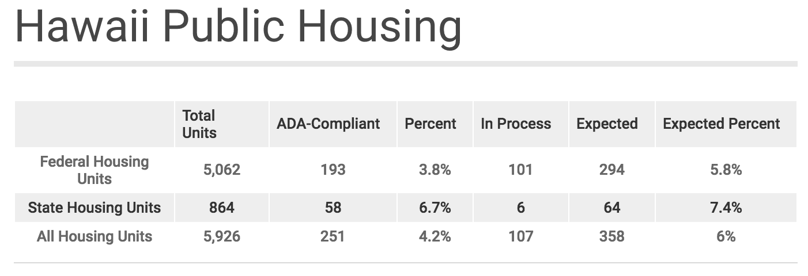Click the 101 in-process cell
Viewport: 808px width, 276px height.
coord(520,170)
